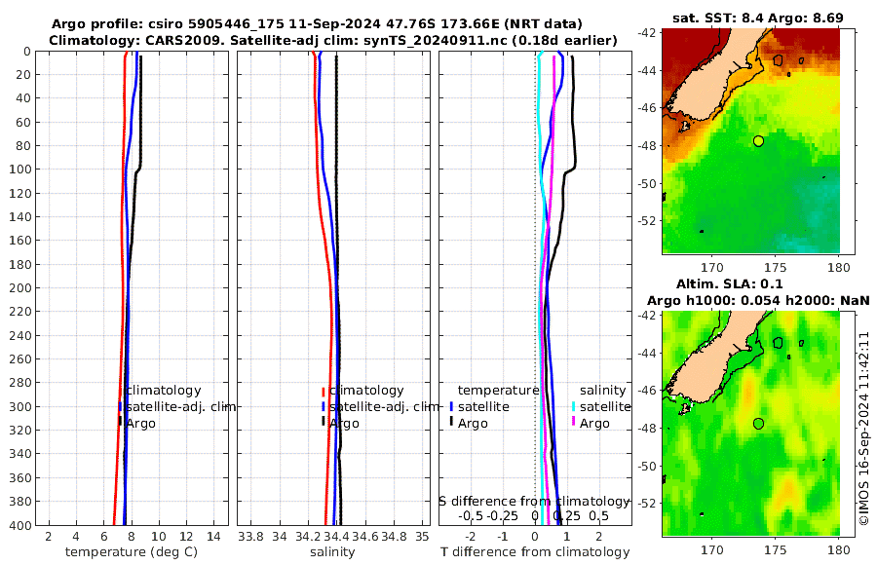Click blue satellite-adj swatch in salinity legend

click(x=324, y=406)
